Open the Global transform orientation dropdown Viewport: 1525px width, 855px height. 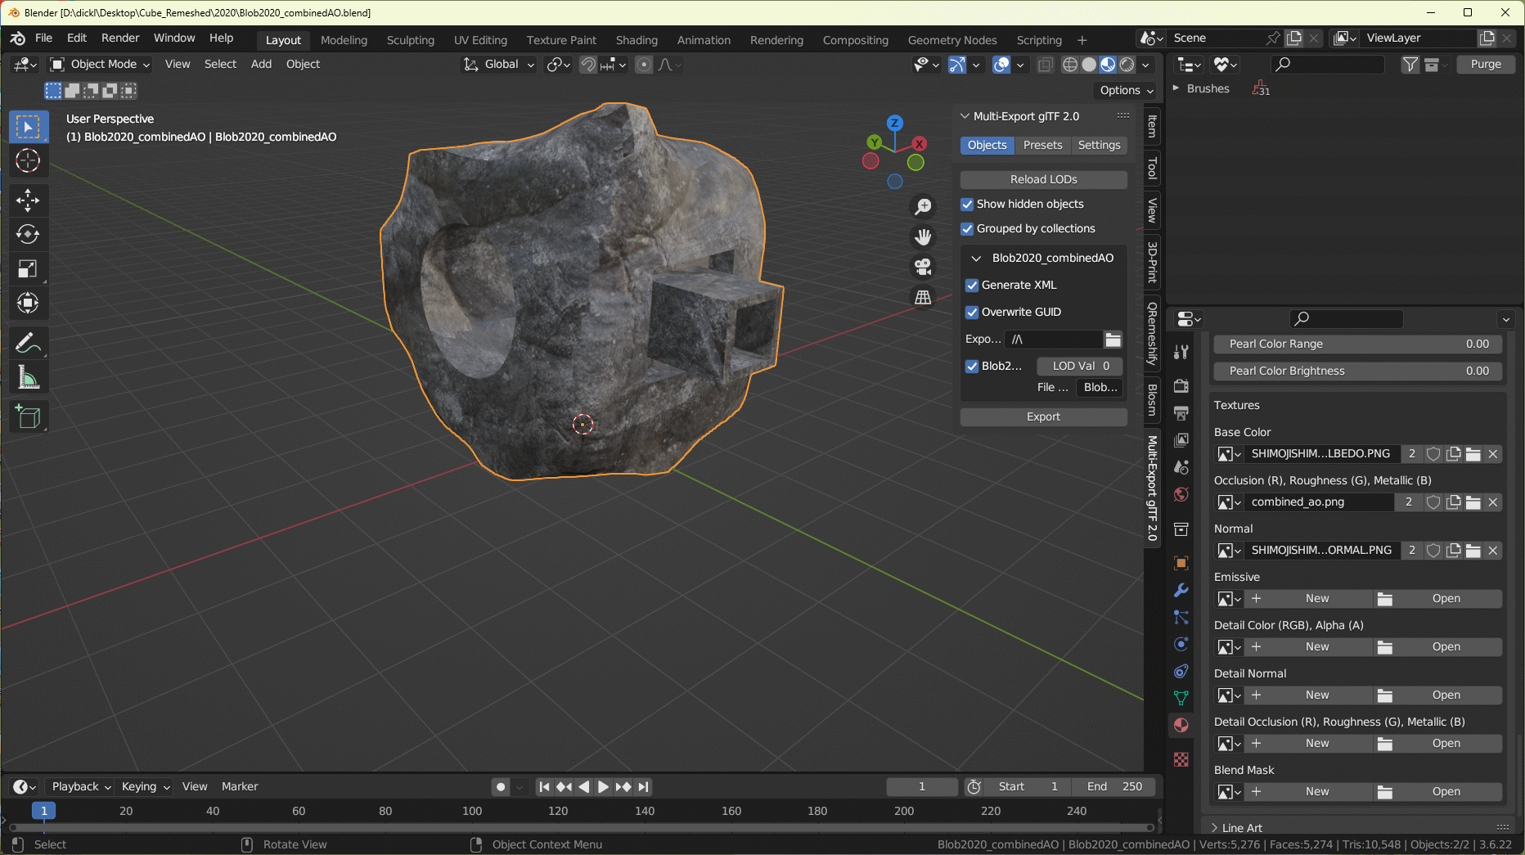(498, 64)
